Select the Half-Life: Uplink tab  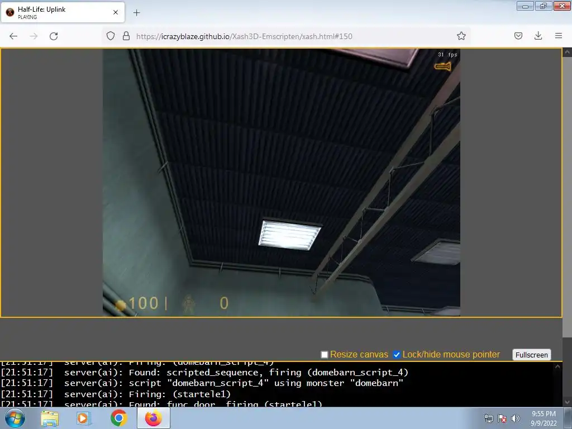tap(63, 12)
